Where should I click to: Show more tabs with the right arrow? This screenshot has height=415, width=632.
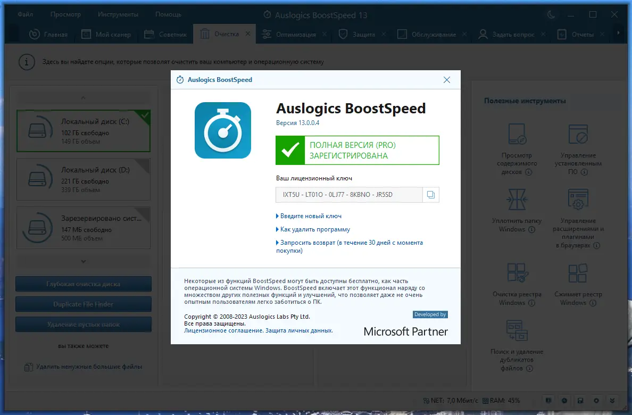click(618, 33)
